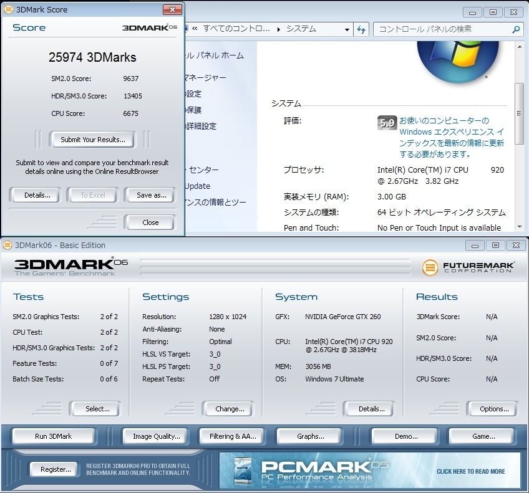The height and width of the screenshot is (493, 529).
Task: Open センター link in left sidebar
Action: pos(202,170)
